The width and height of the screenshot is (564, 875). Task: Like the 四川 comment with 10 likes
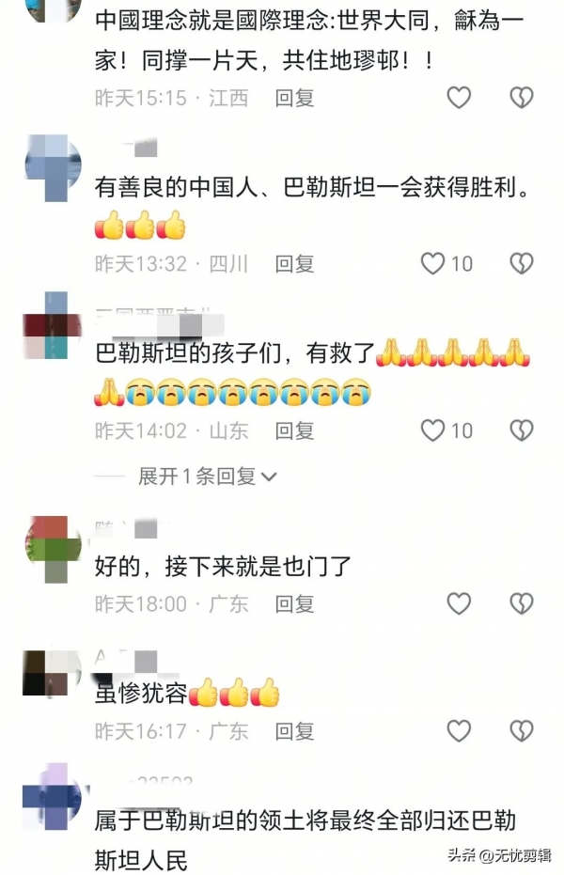tap(432, 263)
